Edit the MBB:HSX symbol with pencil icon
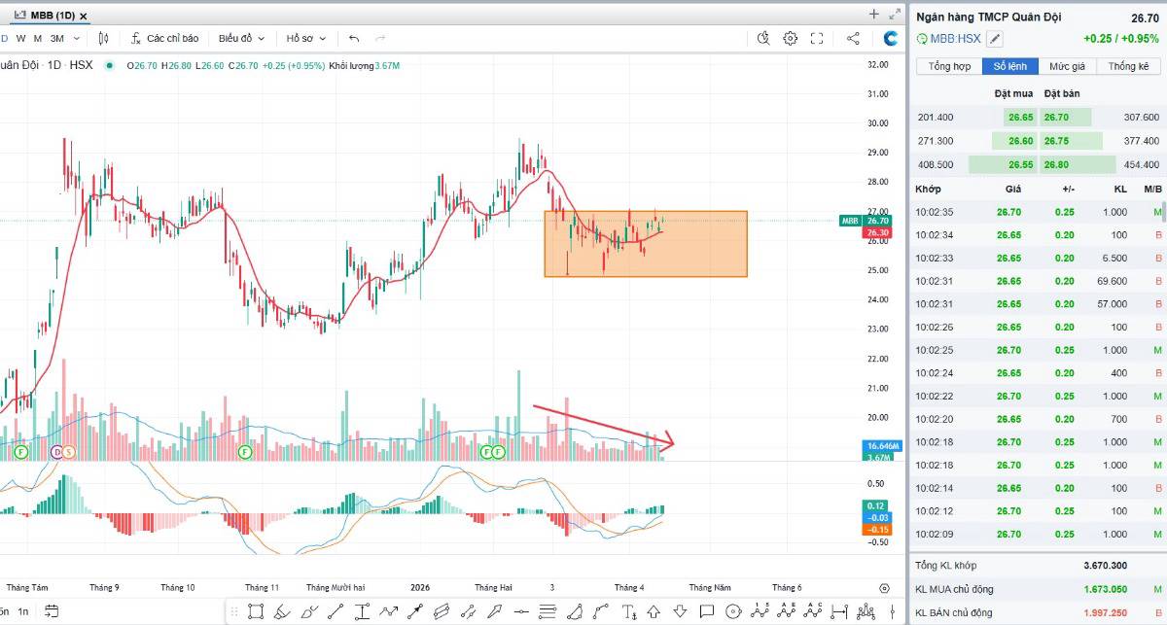Image resolution: width=1167 pixels, height=625 pixels. coord(994,39)
